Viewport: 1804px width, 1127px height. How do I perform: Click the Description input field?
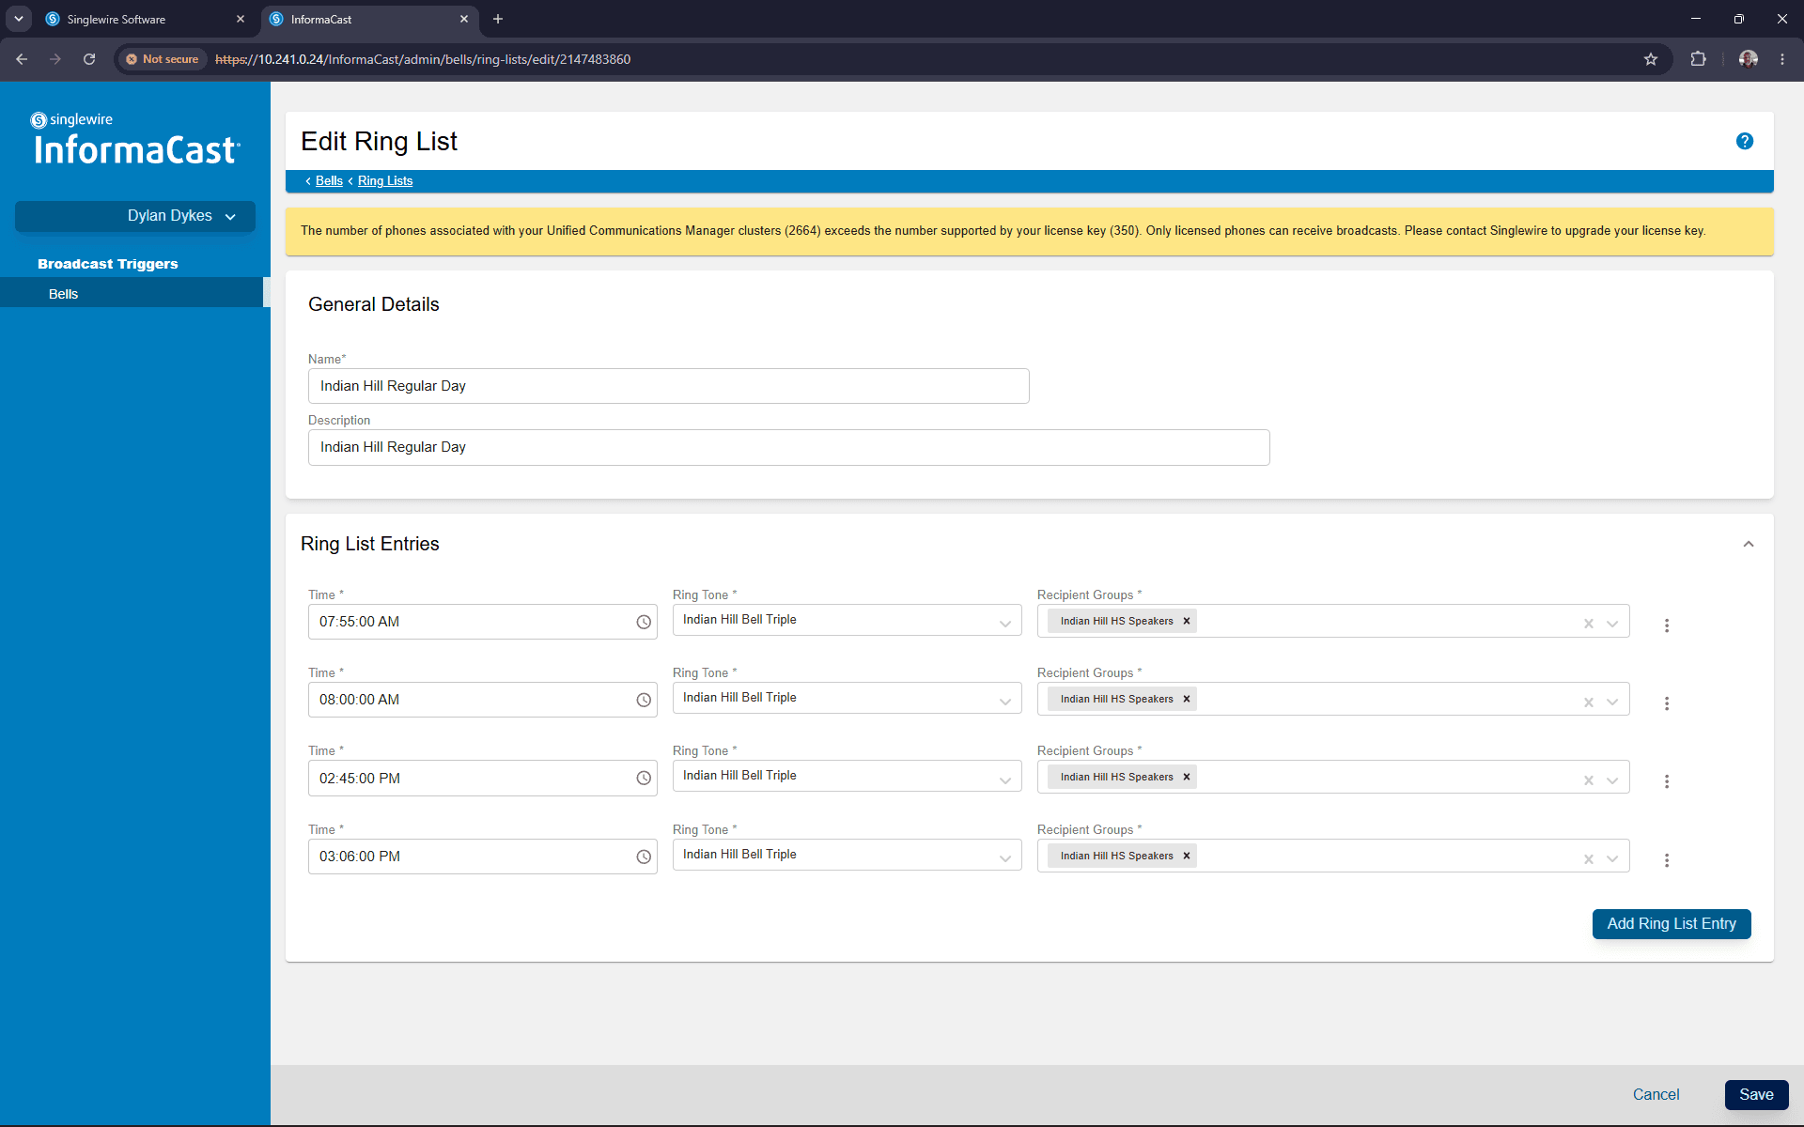pyautogui.click(x=789, y=447)
